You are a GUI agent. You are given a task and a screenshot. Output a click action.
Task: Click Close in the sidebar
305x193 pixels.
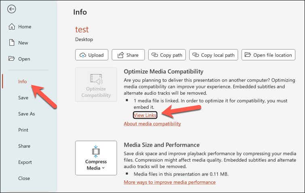coord(24,178)
